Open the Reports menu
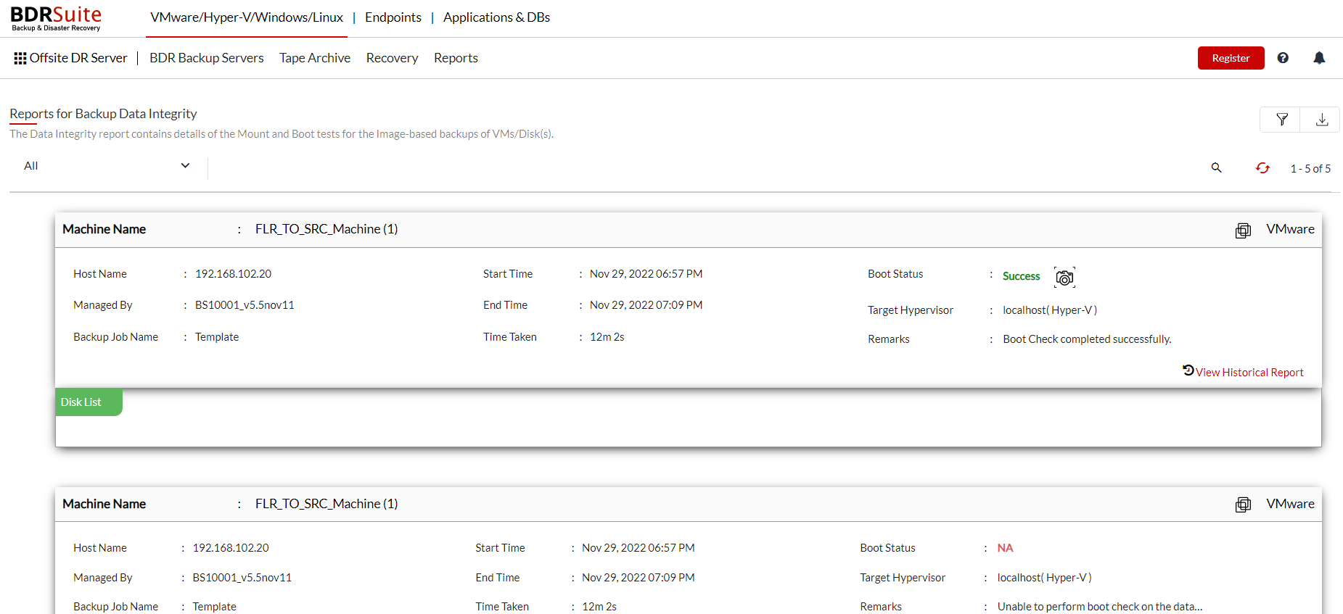This screenshot has width=1343, height=614. [x=456, y=58]
